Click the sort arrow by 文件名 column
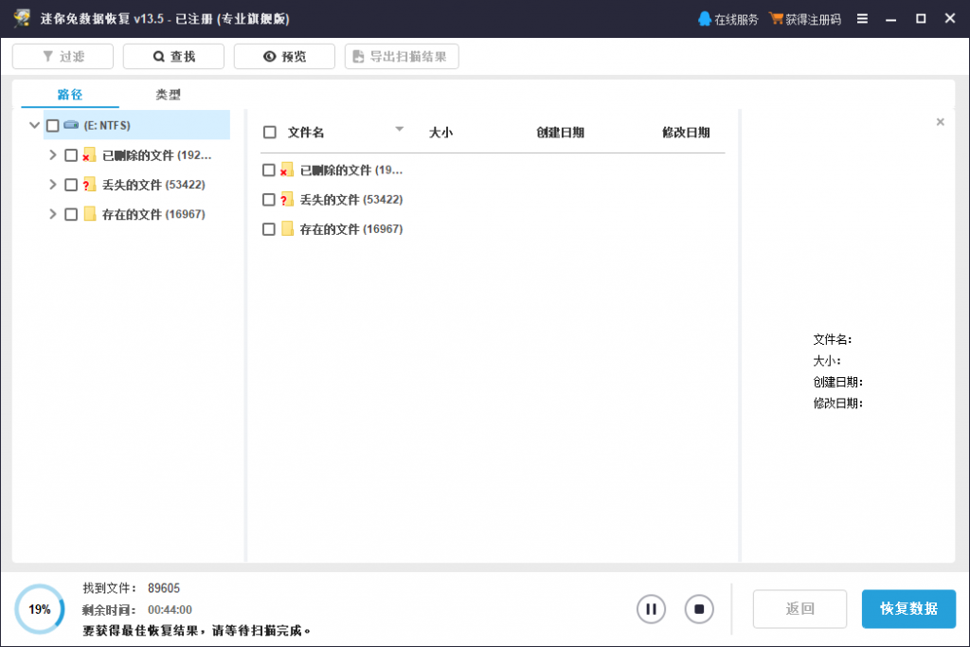The height and width of the screenshot is (647, 970). click(399, 129)
